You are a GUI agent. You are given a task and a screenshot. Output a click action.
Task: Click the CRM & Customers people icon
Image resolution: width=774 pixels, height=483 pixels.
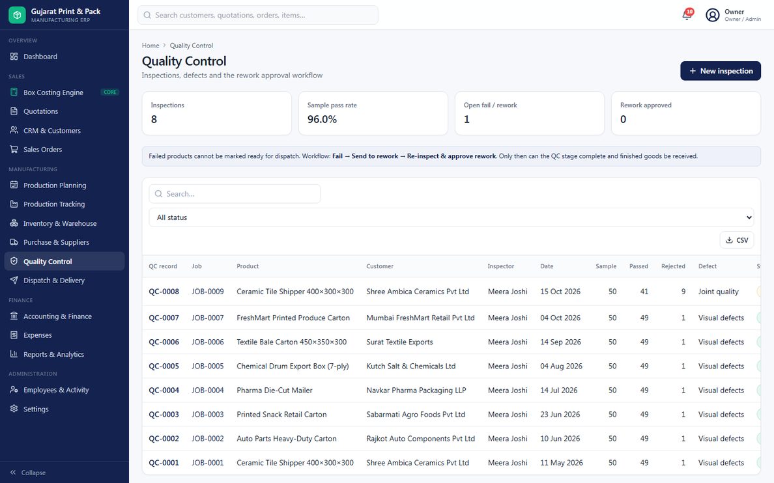point(14,130)
